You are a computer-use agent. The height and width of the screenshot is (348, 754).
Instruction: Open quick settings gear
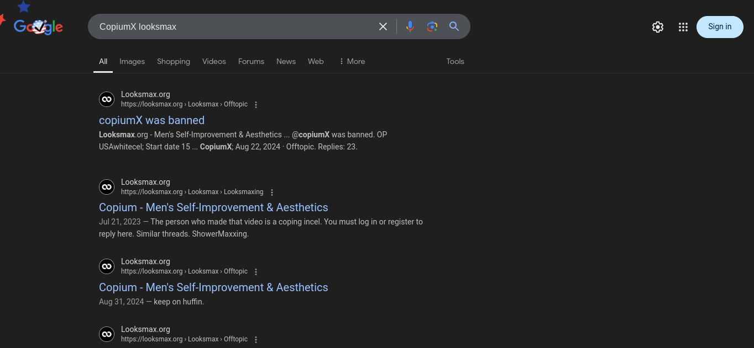pos(657,27)
